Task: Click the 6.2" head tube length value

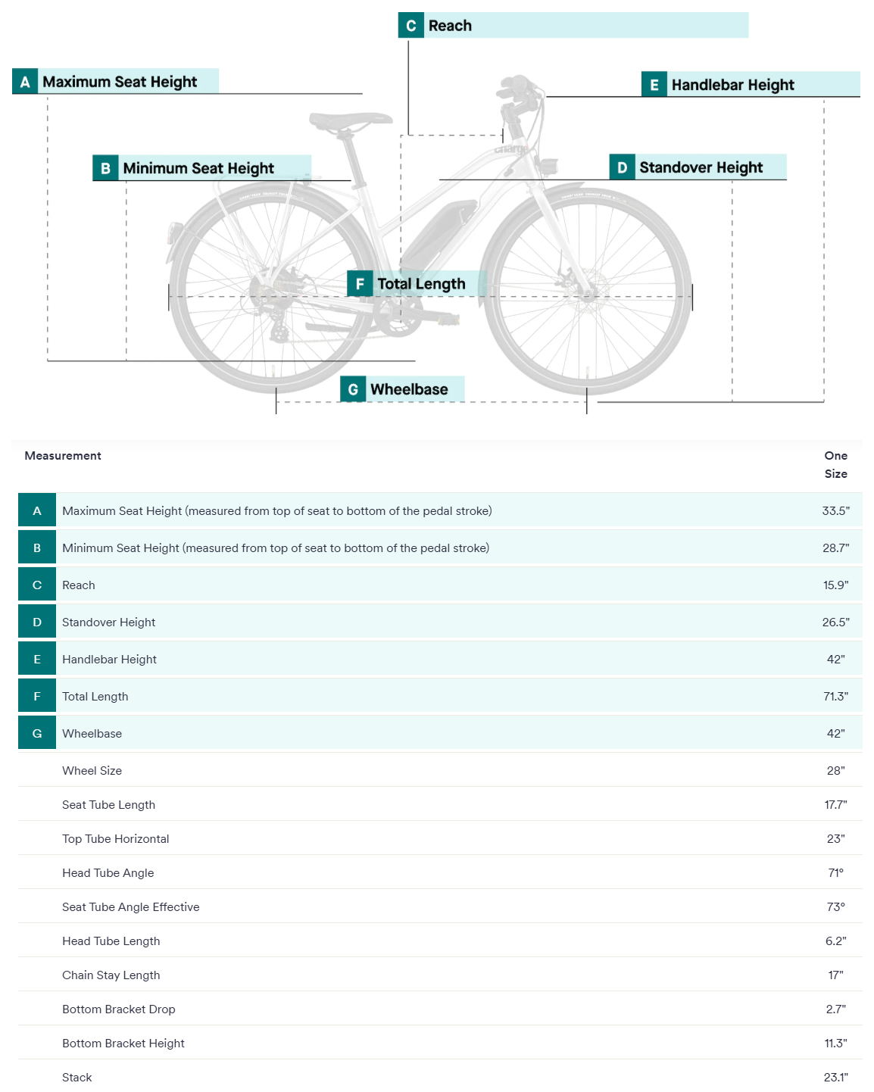Action: coord(836,941)
